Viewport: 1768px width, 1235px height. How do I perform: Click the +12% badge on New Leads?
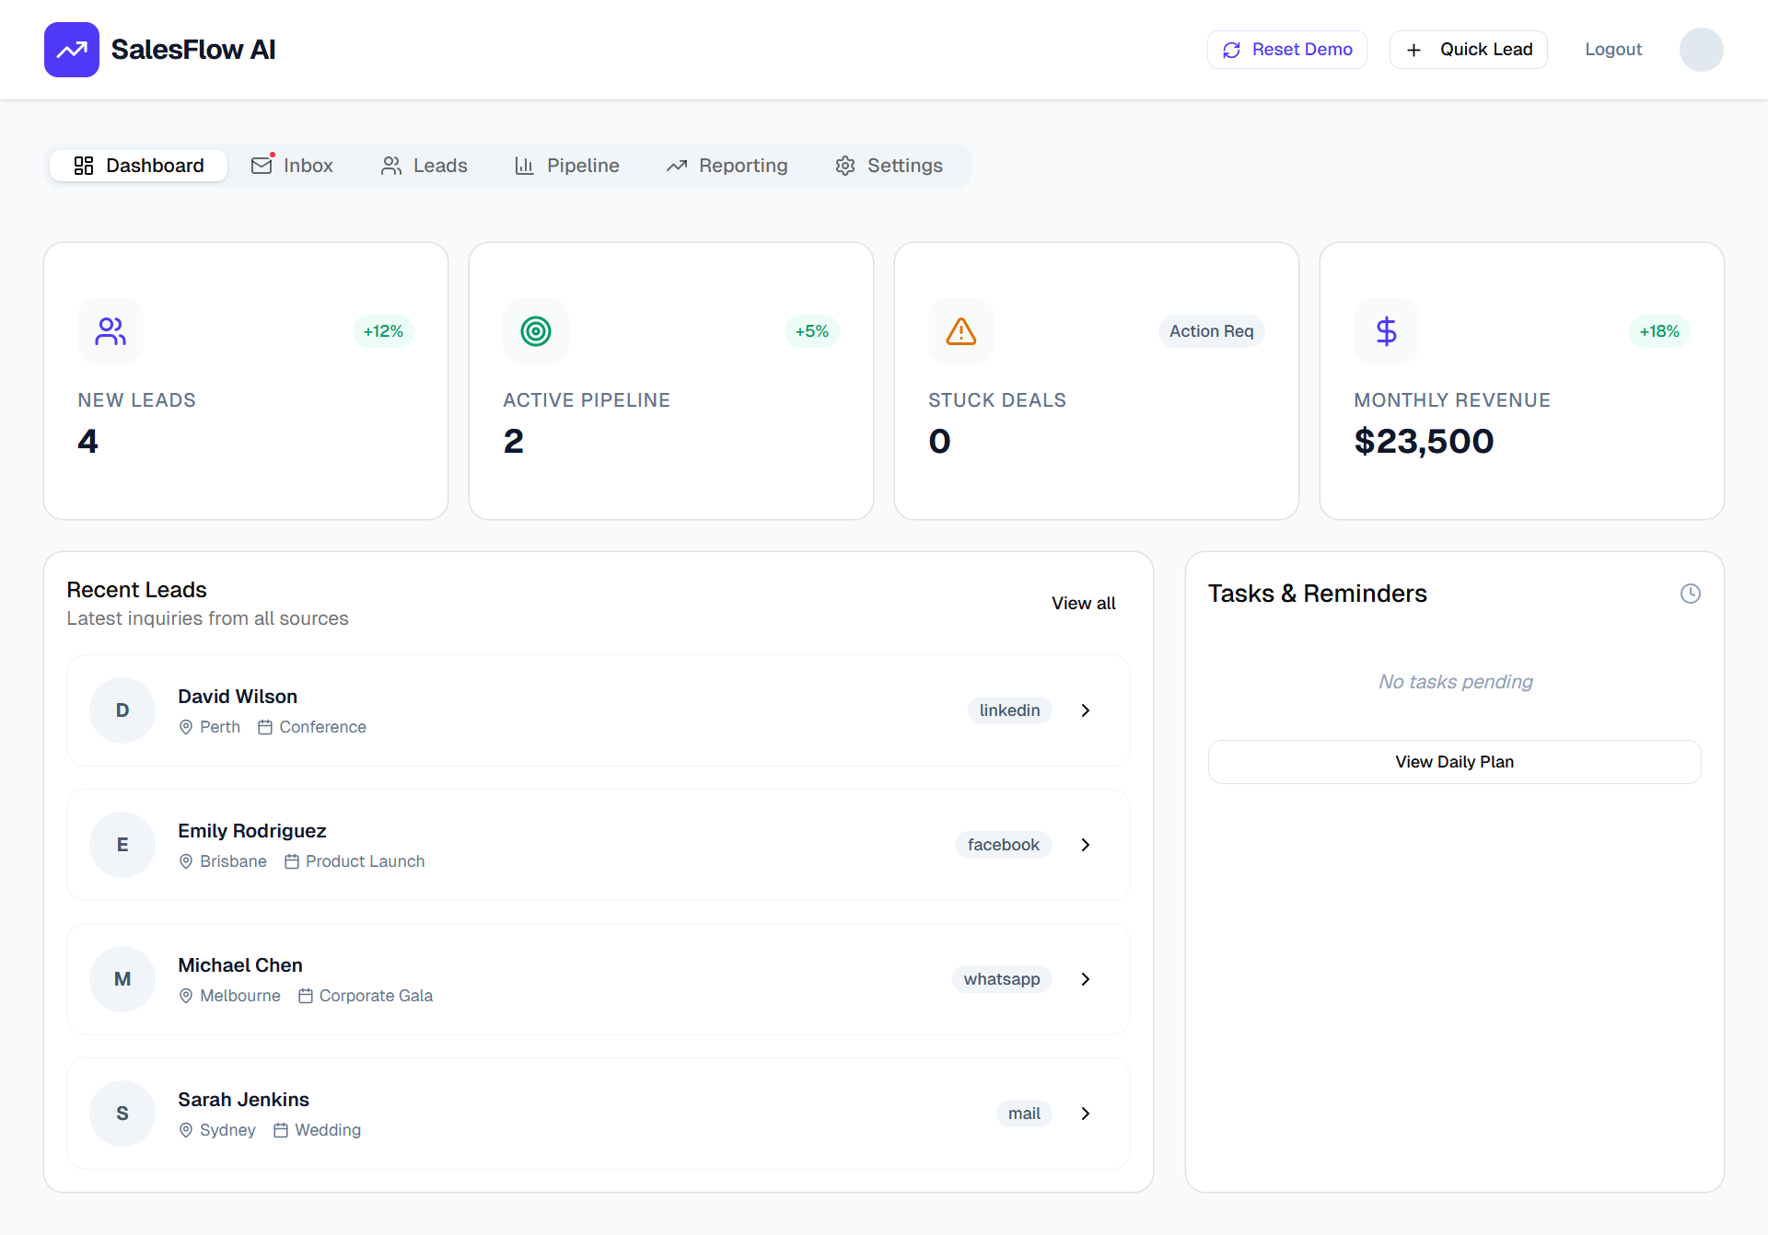(x=383, y=331)
